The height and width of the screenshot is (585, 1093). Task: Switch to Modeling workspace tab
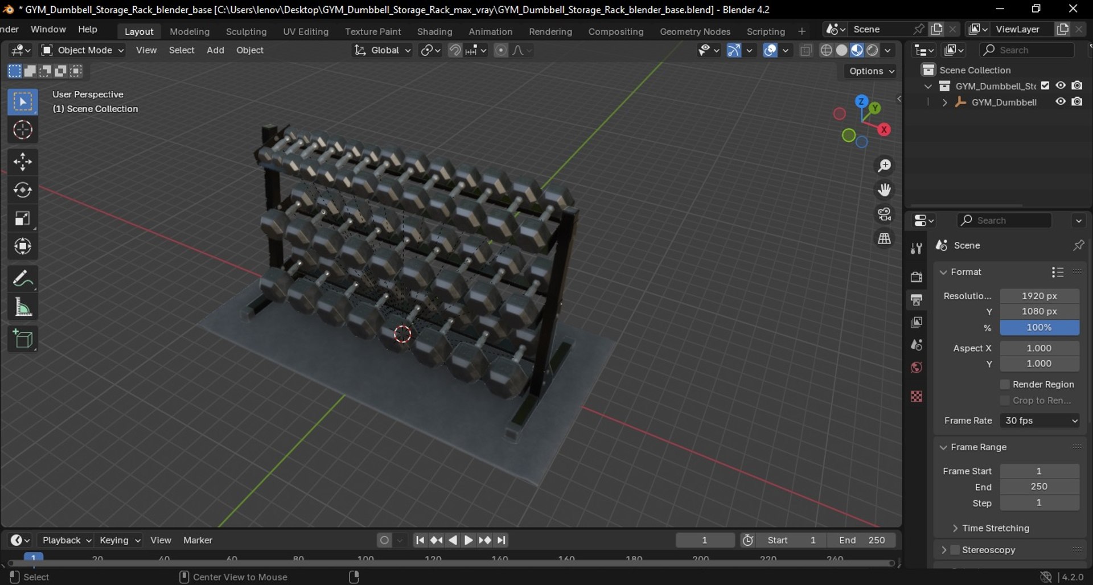pyautogui.click(x=190, y=31)
